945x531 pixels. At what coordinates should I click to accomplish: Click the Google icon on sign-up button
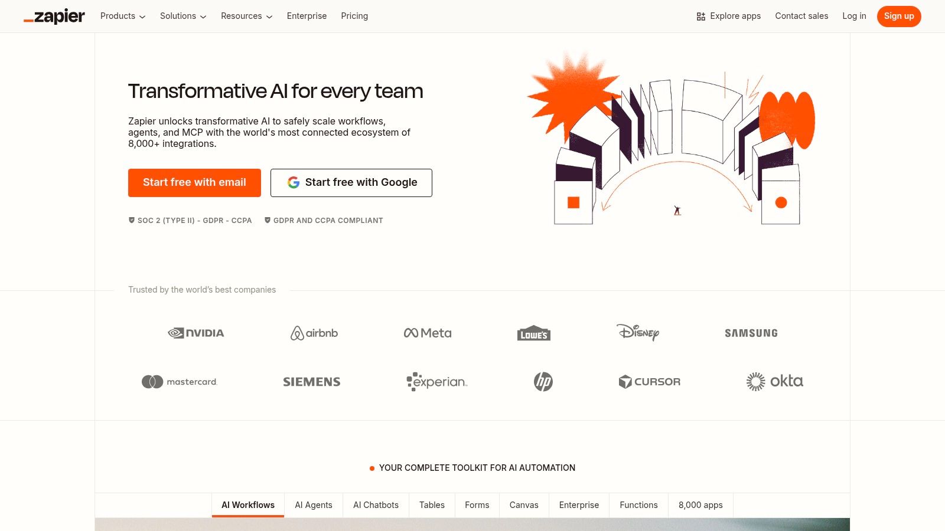click(294, 182)
